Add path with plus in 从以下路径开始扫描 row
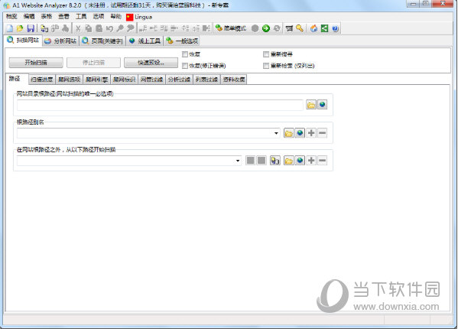The width and height of the screenshot is (458, 329). click(311, 161)
